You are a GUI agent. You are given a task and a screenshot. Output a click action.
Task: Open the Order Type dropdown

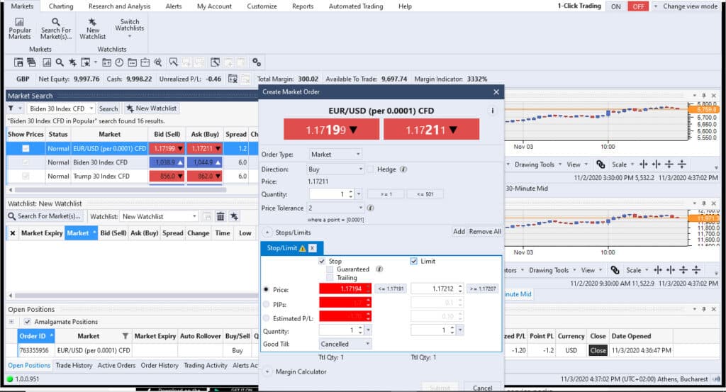point(335,155)
